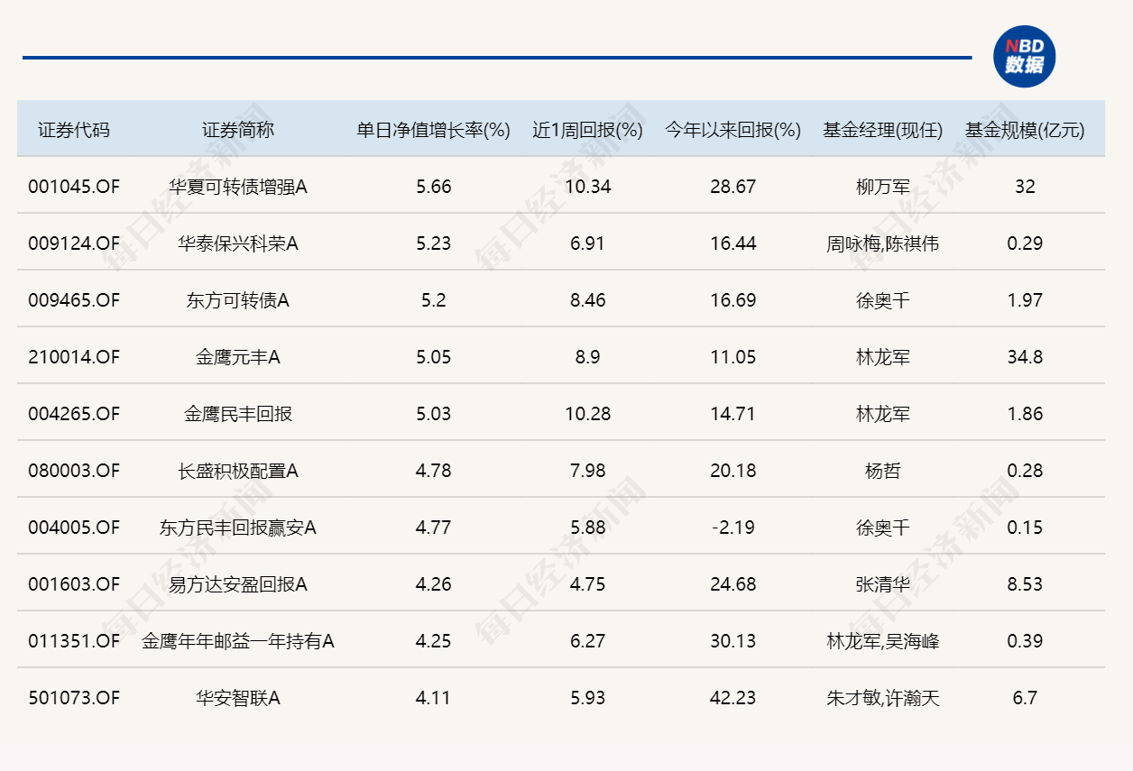Click year-to-date return -2.19
1133x771 pixels.
[x=733, y=528]
